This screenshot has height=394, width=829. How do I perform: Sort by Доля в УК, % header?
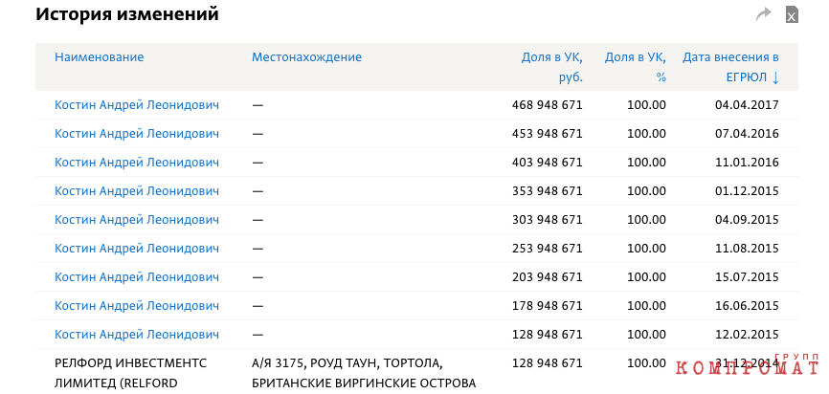pyautogui.click(x=636, y=67)
